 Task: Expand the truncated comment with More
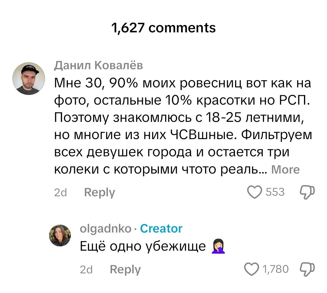[285, 170]
